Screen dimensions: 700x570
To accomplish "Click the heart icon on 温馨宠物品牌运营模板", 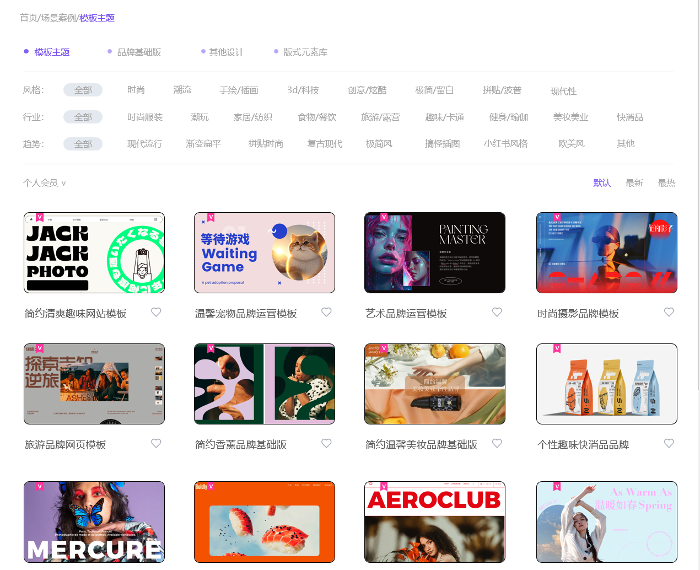I will click(326, 312).
